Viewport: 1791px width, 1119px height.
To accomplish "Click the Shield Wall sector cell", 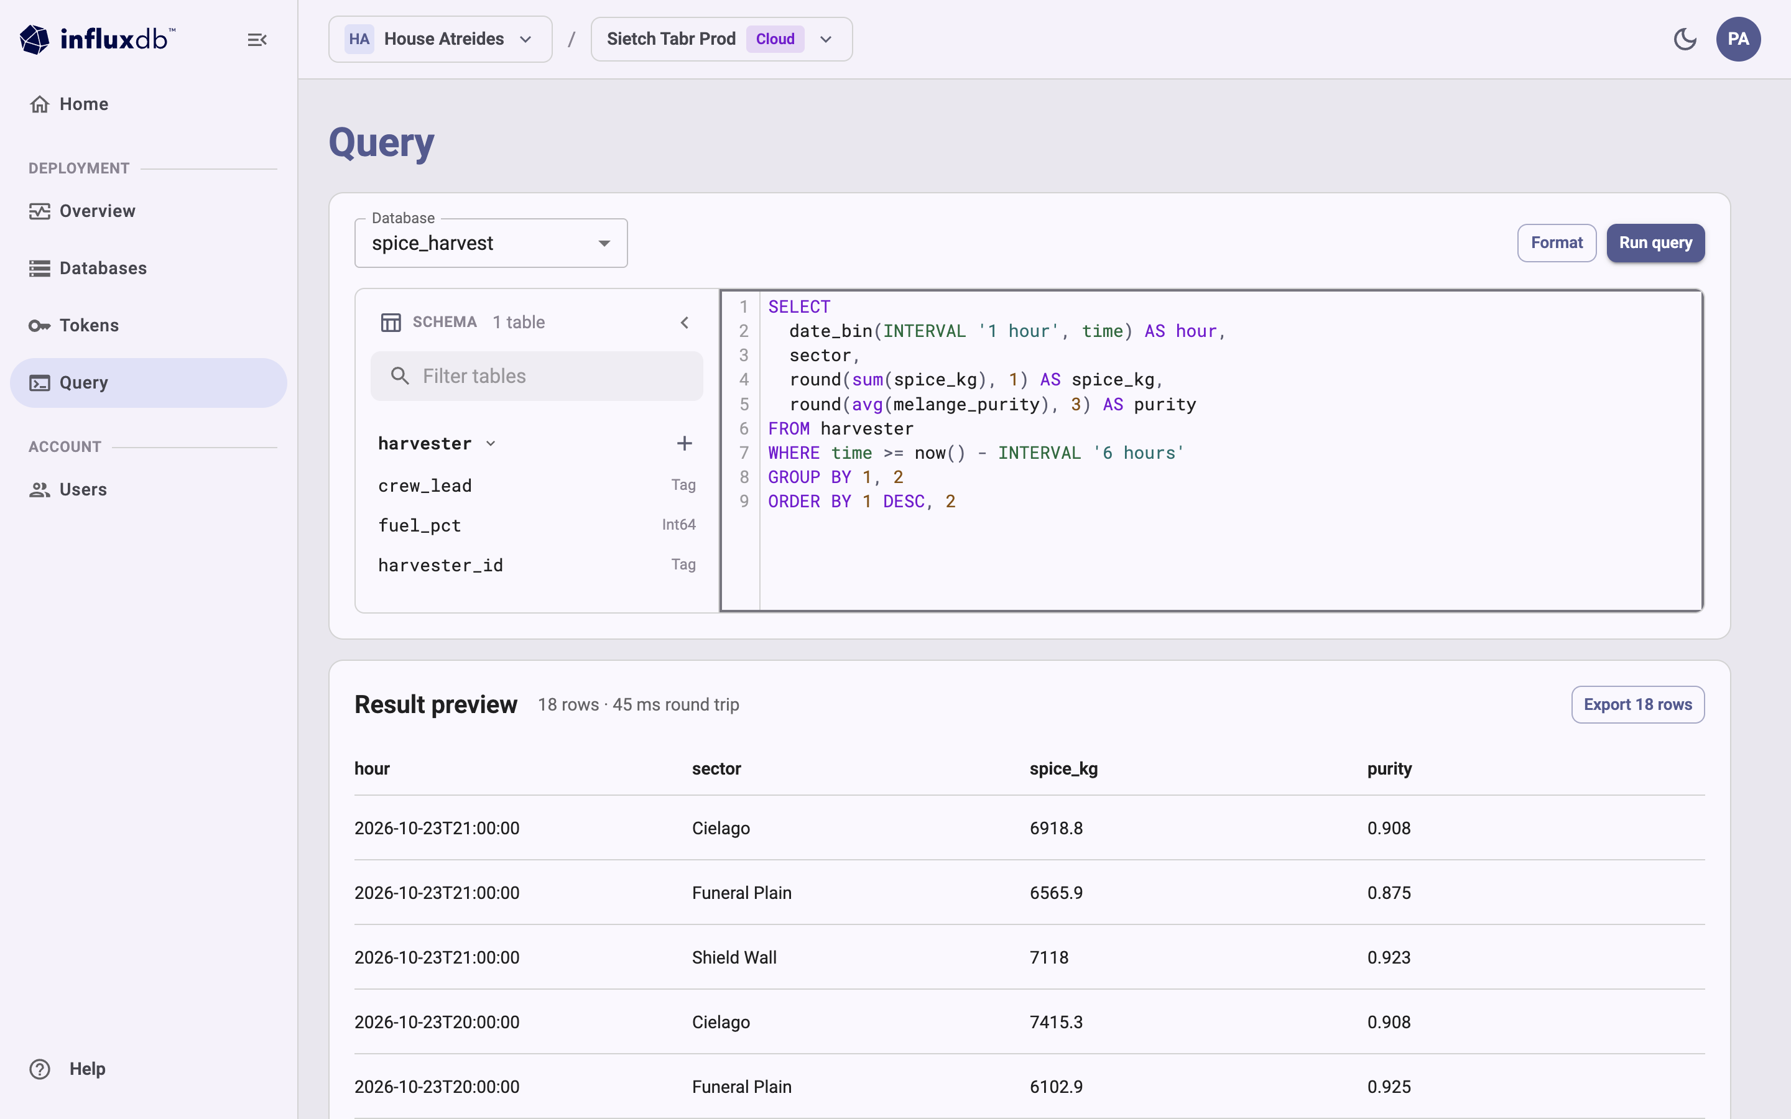I will (734, 957).
